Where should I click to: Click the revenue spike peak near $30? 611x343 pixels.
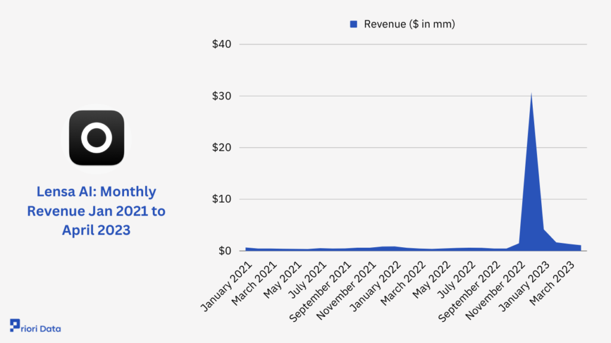pos(531,93)
